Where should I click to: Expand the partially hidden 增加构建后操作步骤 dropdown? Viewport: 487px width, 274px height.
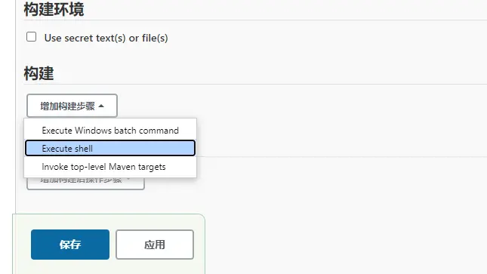coord(85,183)
